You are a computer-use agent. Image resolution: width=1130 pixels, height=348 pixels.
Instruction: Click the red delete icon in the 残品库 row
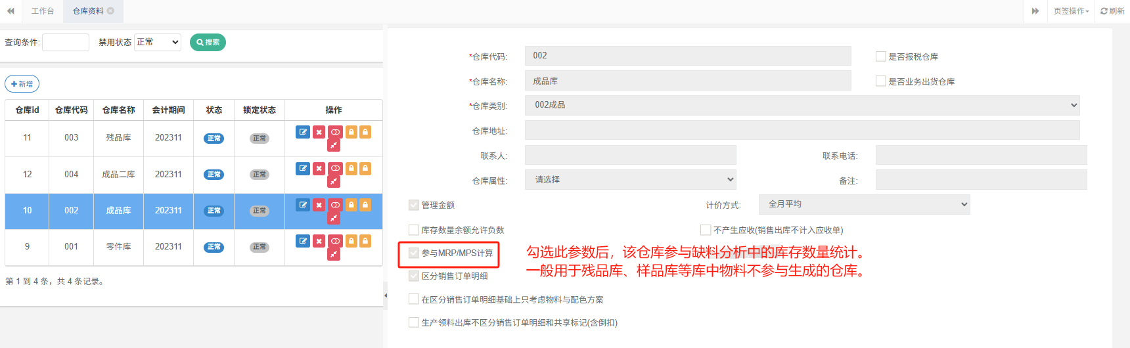[x=319, y=132]
